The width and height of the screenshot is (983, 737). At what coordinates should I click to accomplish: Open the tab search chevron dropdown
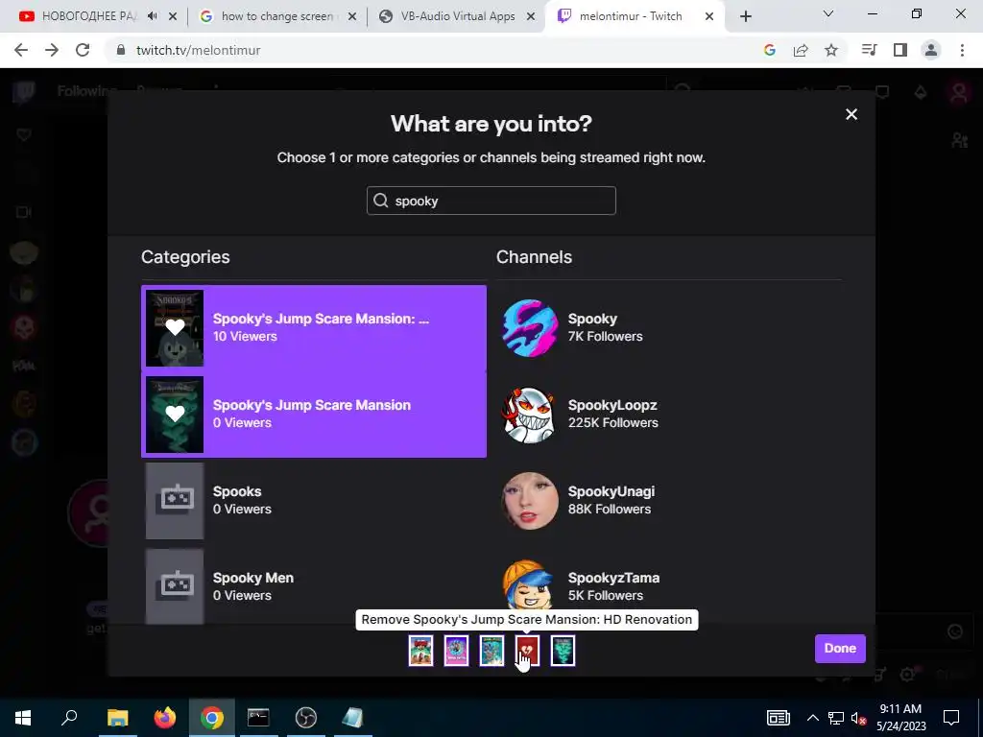pos(828,13)
